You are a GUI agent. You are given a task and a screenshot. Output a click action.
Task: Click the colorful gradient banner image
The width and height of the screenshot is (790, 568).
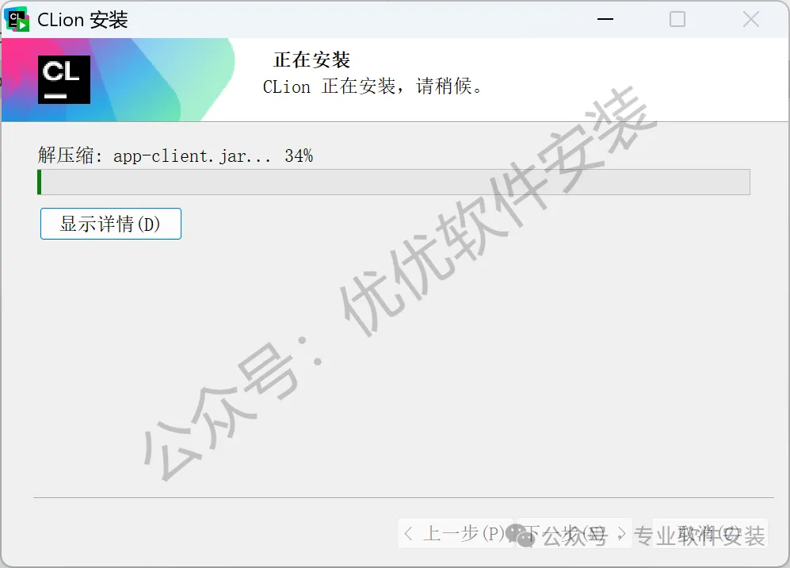click(x=118, y=79)
